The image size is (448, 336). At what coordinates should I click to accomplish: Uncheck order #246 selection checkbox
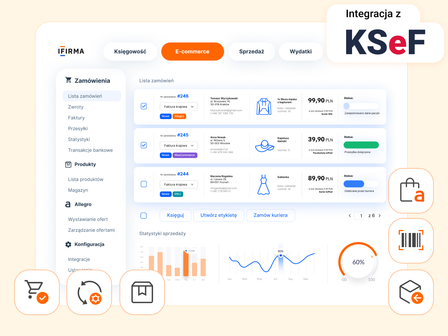144,106
